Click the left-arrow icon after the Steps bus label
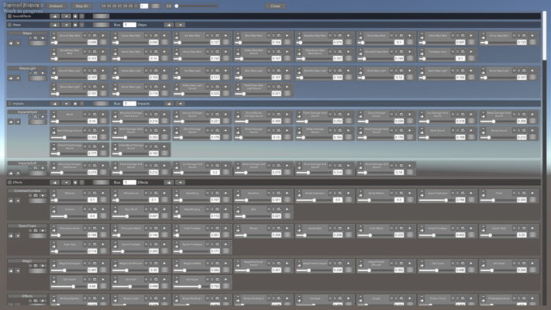Viewport: 551px width, 310px height. pyautogui.click(x=181, y=25)
